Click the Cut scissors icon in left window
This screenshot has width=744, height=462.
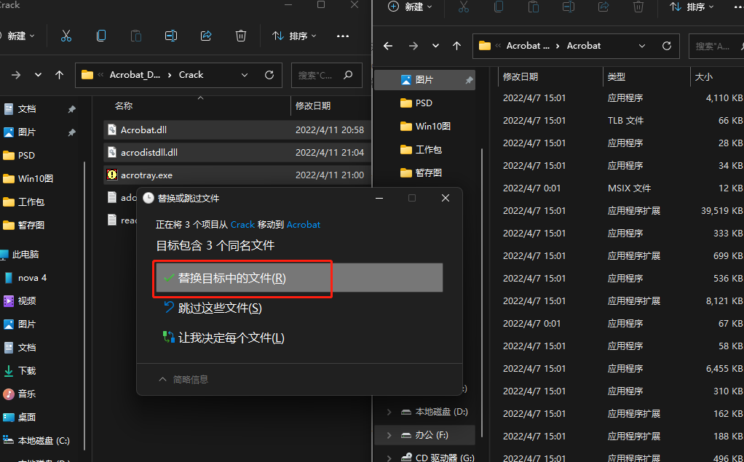tap(66, 36)
